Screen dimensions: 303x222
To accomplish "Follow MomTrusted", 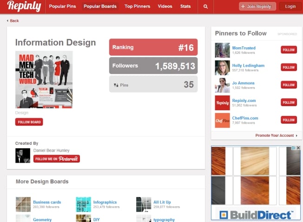I will pyautogui.click(x=289, y=50).
